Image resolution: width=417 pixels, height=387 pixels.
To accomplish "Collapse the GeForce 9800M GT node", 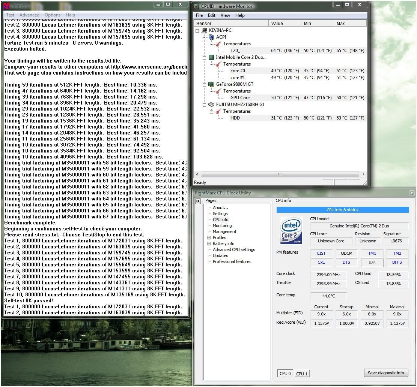I will 204,84.
